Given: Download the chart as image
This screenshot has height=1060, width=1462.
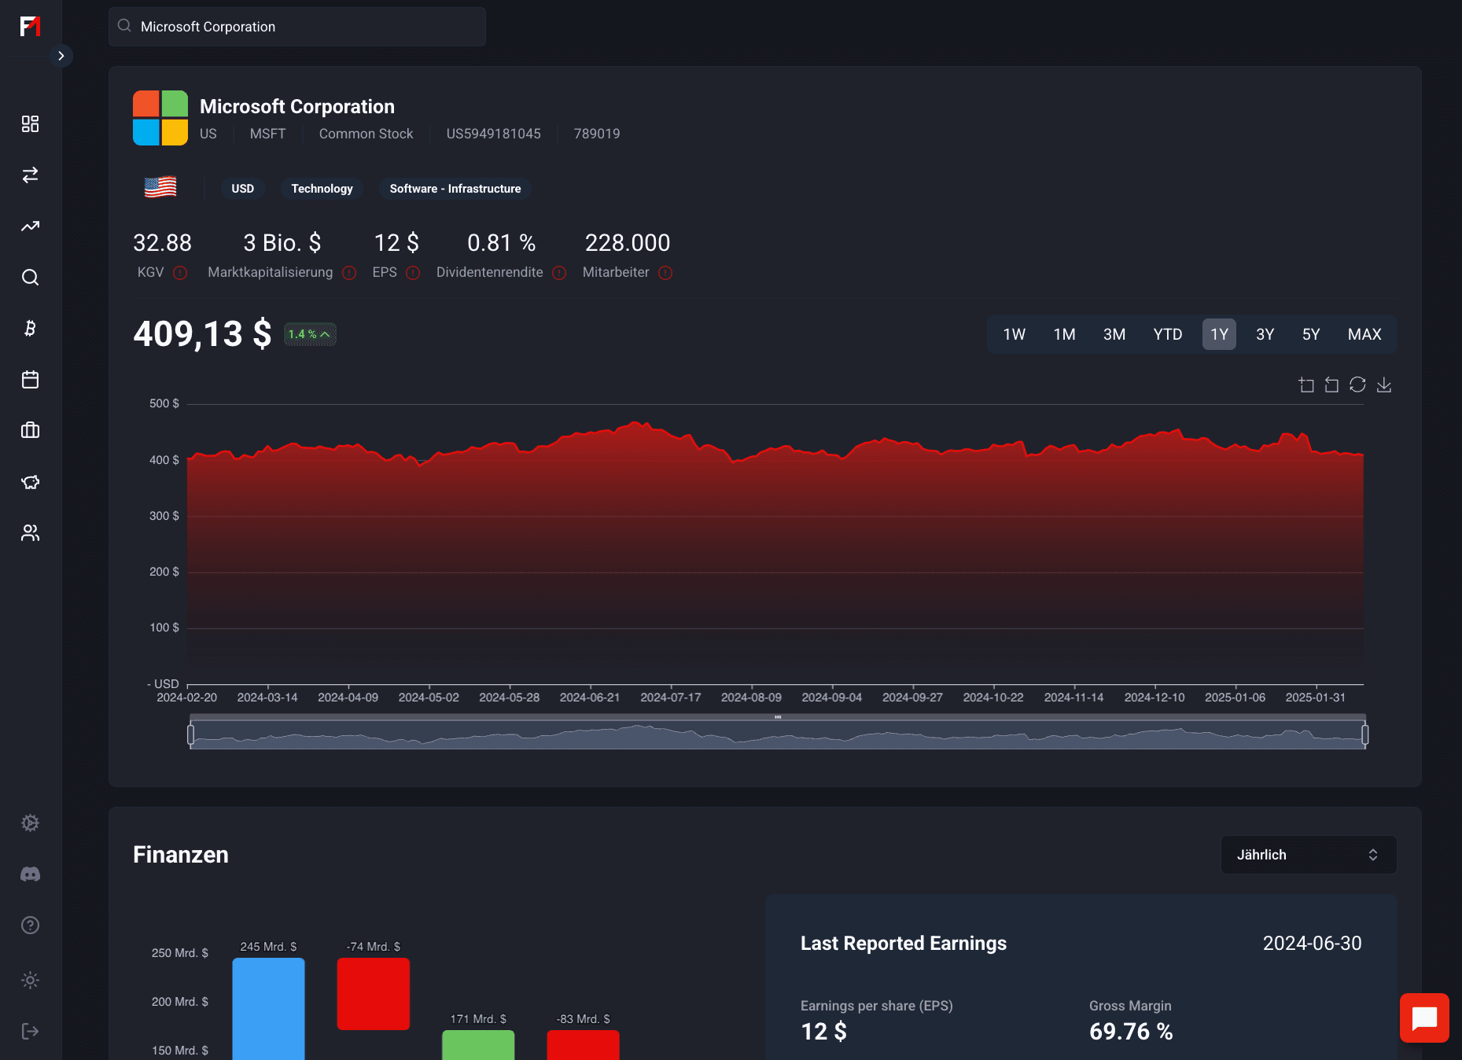Looking at the screenshot, I should point(1384,385).
